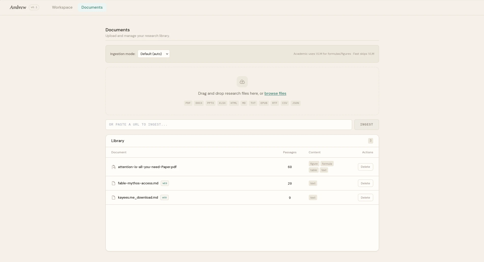This screenshot has width=484, height=262.
Task: Click the WEB badge on fable-mythos-access.md
Action: pos(165,183)
